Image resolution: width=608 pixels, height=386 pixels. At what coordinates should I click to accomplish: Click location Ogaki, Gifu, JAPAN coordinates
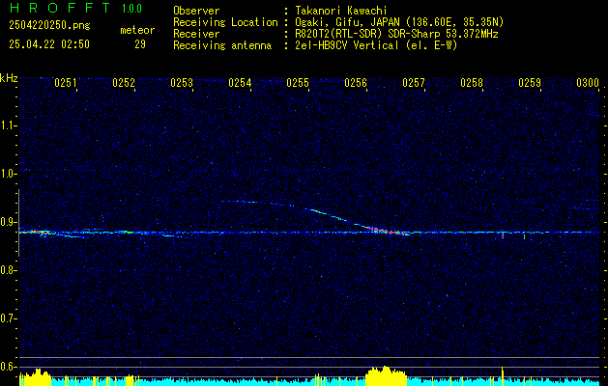(399, 22)
